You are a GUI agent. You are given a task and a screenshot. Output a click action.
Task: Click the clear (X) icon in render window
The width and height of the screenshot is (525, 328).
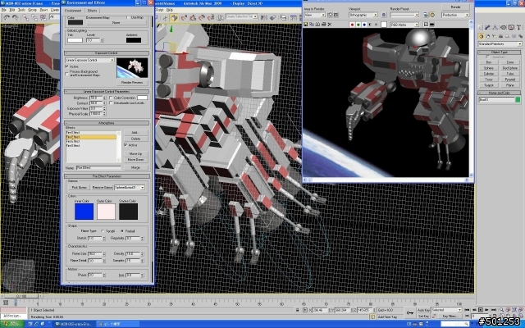(x=328, y=25)
